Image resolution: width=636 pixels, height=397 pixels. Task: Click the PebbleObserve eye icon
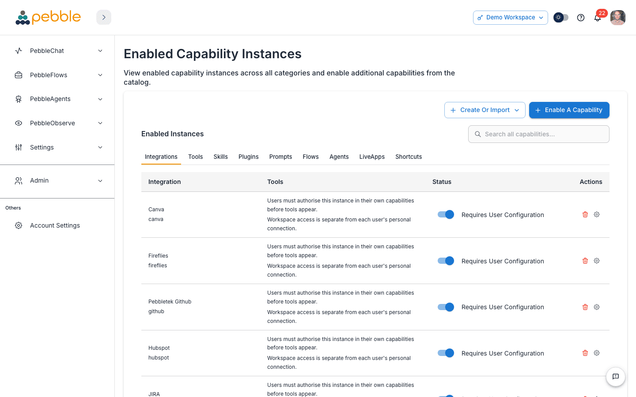coord(19,123)
